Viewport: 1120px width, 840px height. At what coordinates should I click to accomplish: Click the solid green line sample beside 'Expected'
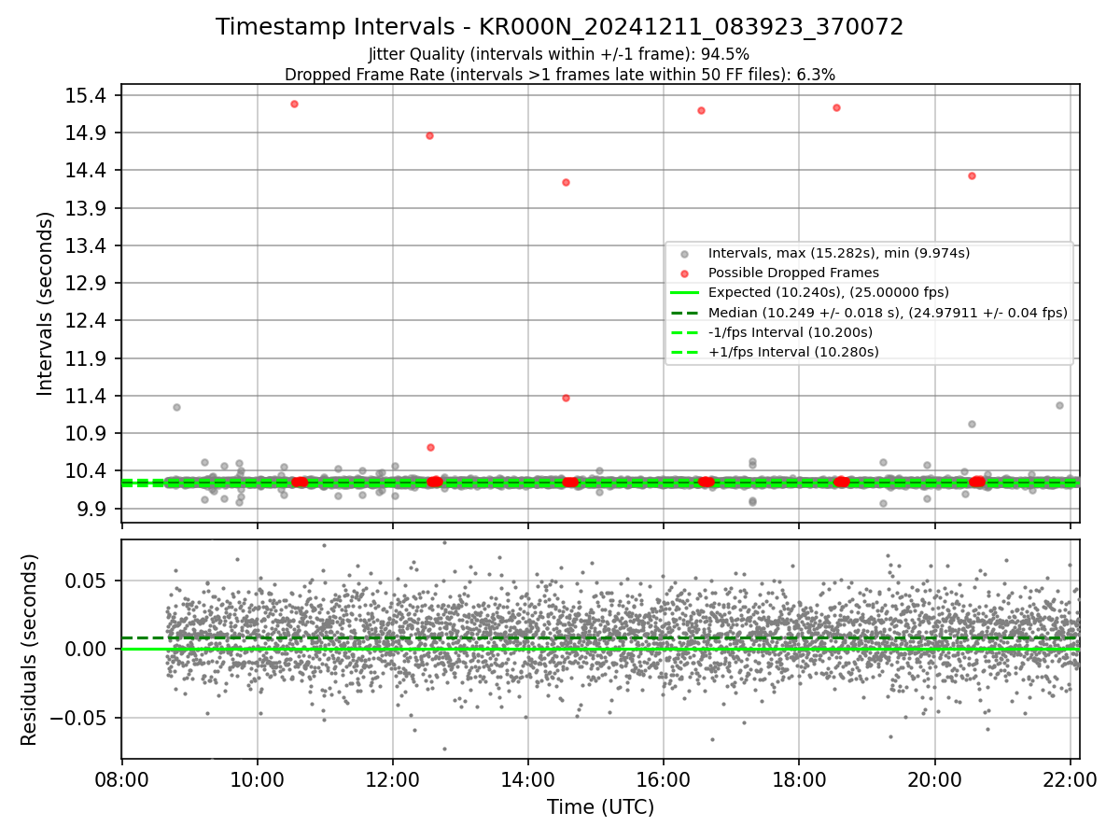[685, 293]
